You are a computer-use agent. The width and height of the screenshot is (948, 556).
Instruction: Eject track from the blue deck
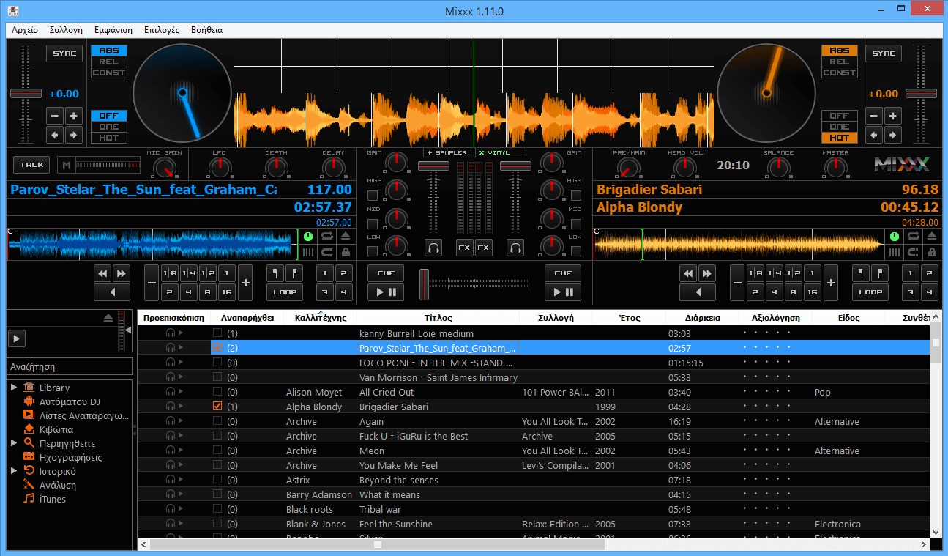pos(346,236)
